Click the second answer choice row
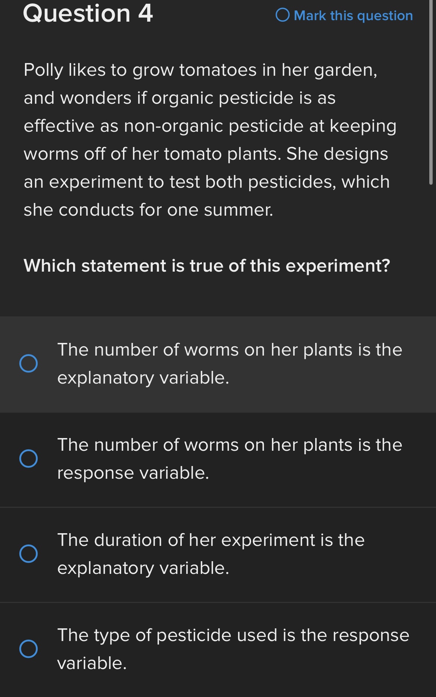The height and width of the screenshot is (697, 436). (218, 459)
